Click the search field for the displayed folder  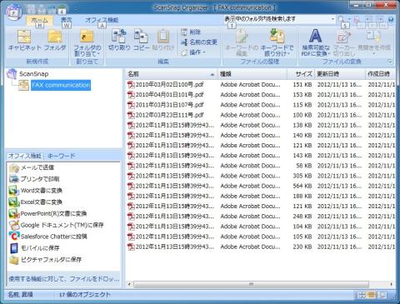click(277, 19)
